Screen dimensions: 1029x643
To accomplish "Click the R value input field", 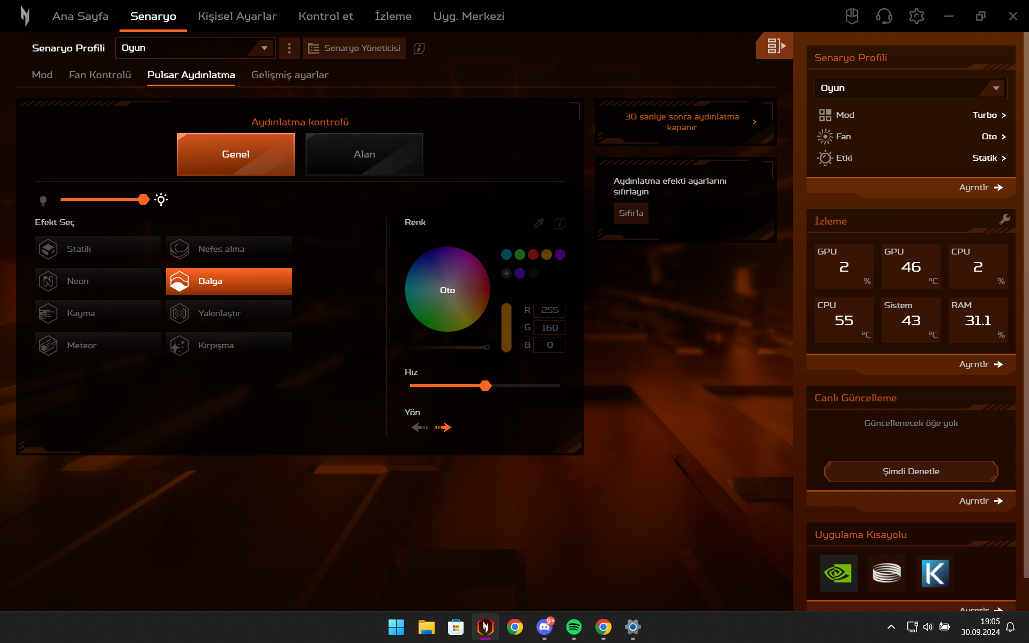I will 549,310.
